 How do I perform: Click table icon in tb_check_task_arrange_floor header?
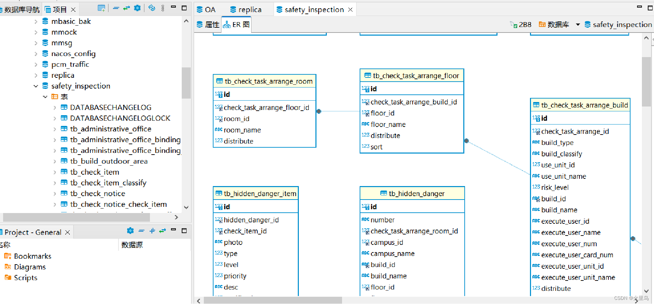368,75
